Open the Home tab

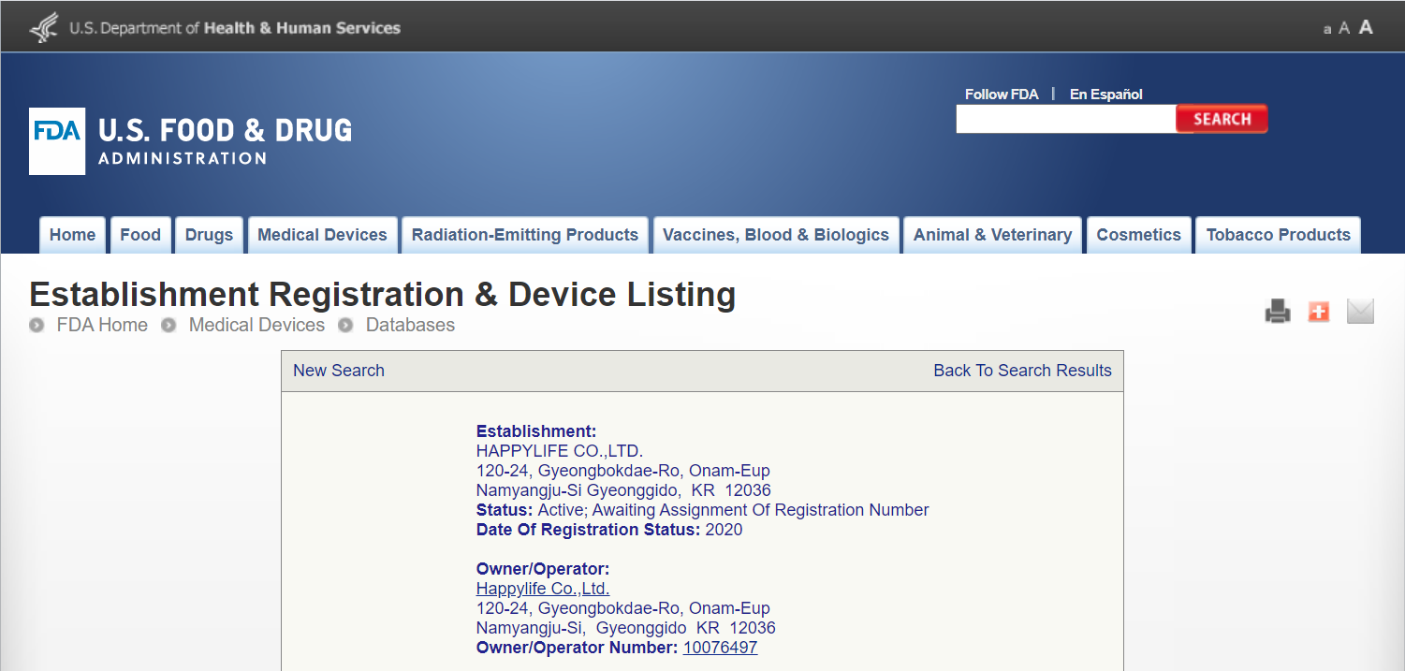tap(72, 235)
